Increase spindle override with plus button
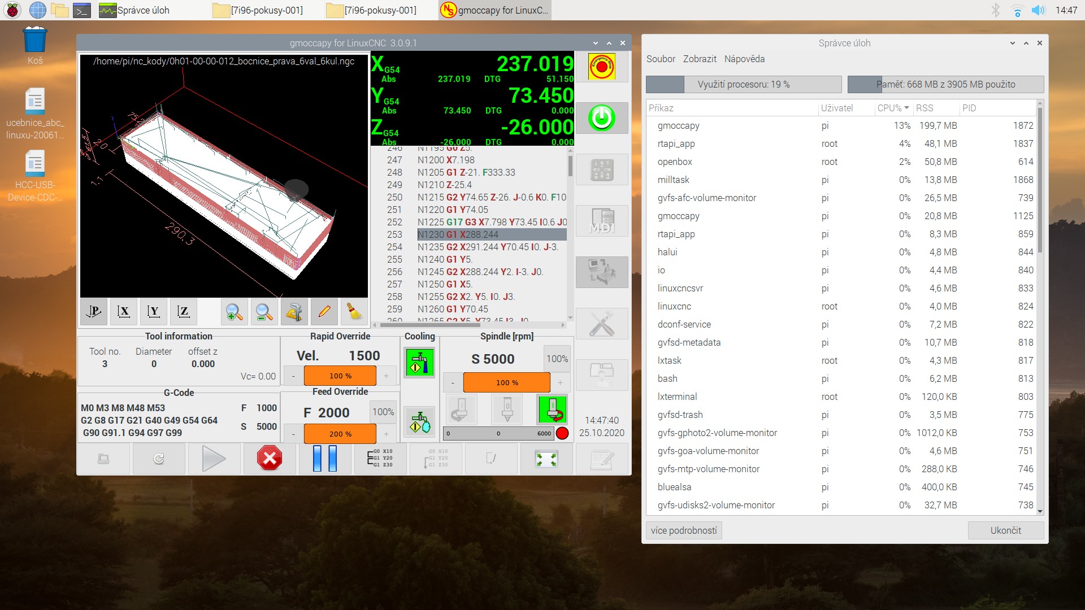This screenshot has height=610, width=1085. [560, 382]
